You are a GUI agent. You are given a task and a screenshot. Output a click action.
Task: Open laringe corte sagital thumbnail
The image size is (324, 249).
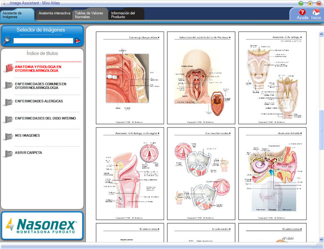(130, 173)
